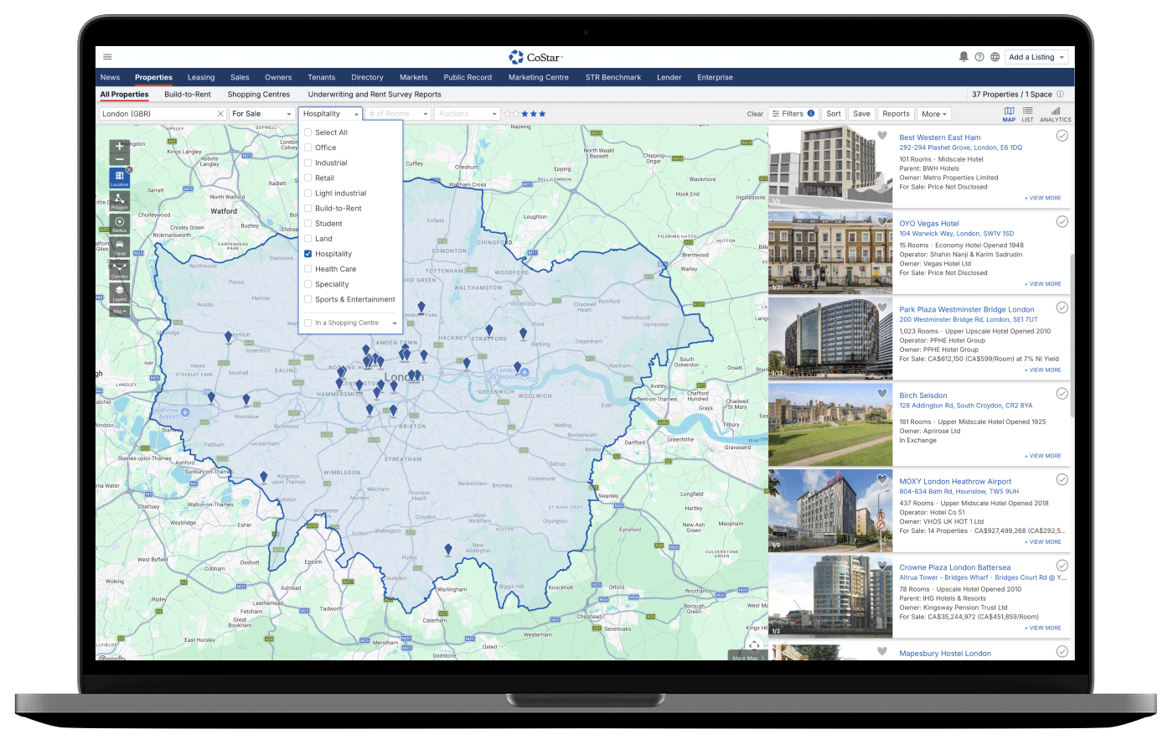Image resolution: width=1173 pixels, height=750 pixels.
Task: Click the notifications bell icon
Action: [964, 57]
